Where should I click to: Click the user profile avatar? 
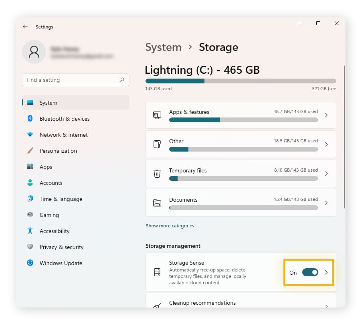[x=34, y=52]
